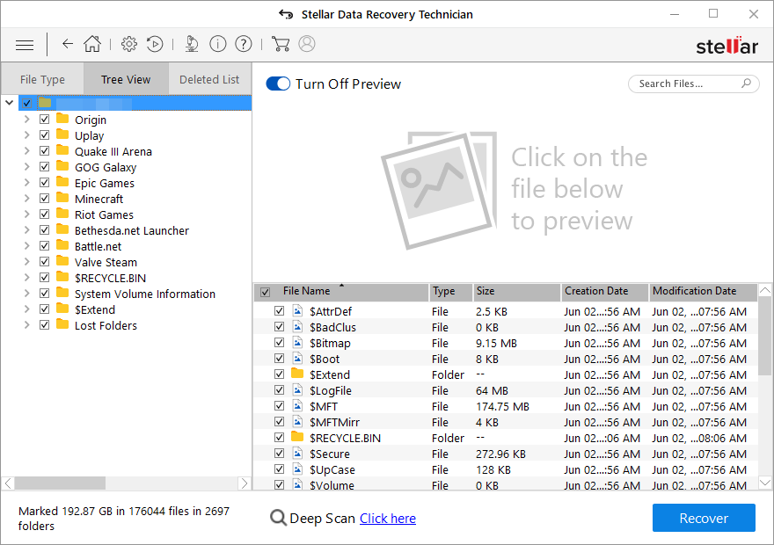Click the file list vertical scrollbar thumb
774x545 pixels.
764,336
